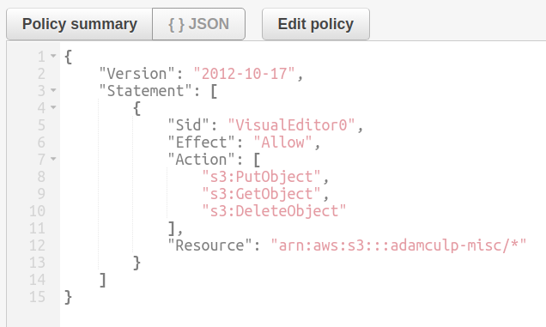Click line number 10 in the gutter

[x=37, y=211]
